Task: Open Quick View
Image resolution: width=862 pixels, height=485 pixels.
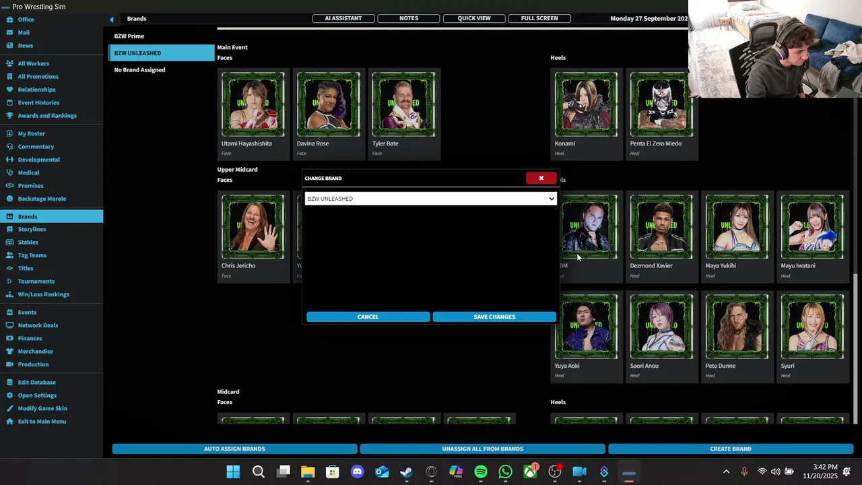Action: tap(474, 18)
